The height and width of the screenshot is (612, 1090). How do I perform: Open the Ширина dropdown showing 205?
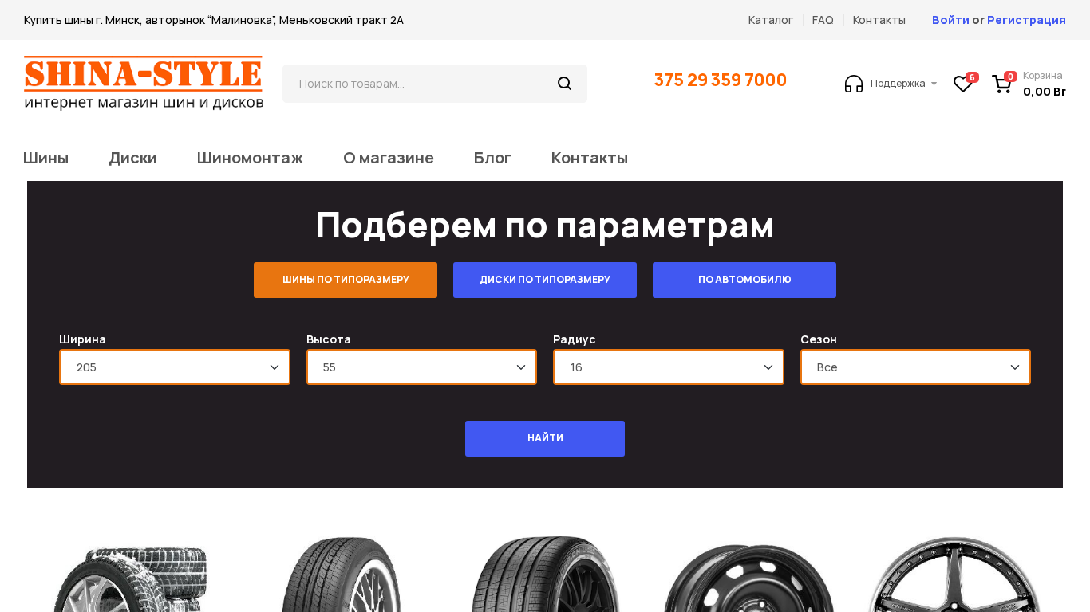175,367
